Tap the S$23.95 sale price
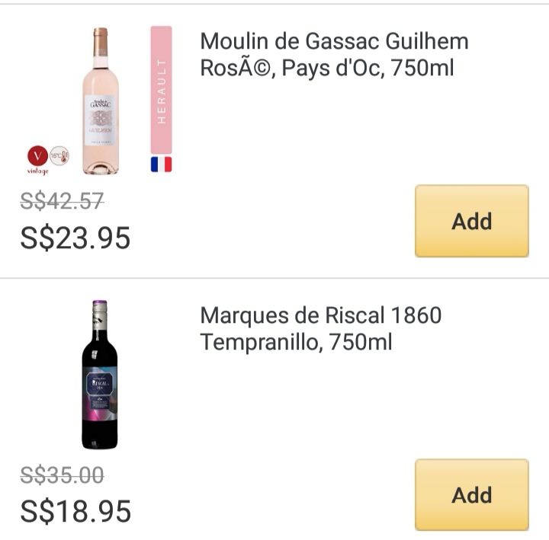The image size is (549, 540). pyautogui.click(x=75, y=238)
